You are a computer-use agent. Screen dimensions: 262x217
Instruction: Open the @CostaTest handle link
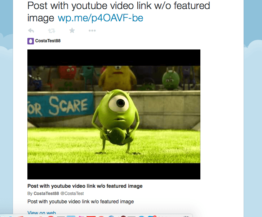coord(72,194)
